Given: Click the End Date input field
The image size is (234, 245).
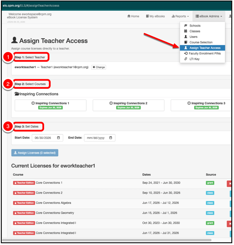Looking at the screenshot, I should pyautogui.click(x=100, y=138).
